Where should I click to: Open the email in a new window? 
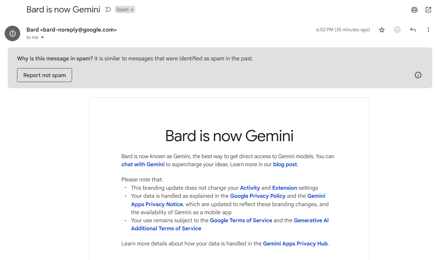(428, 10)
